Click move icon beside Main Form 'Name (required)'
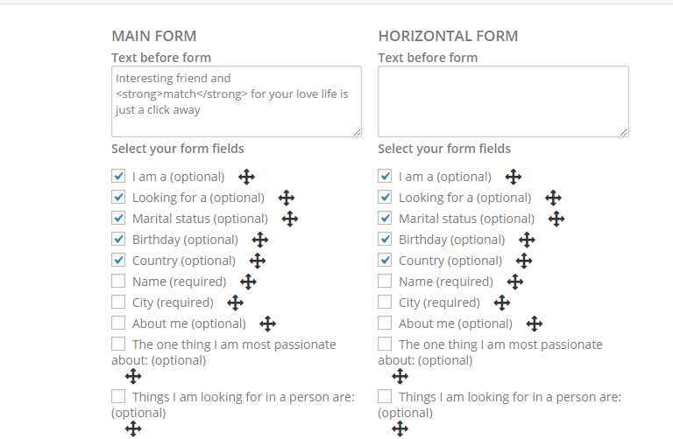The width and height of the screenshot is (673, 439). tap(249, 282)
